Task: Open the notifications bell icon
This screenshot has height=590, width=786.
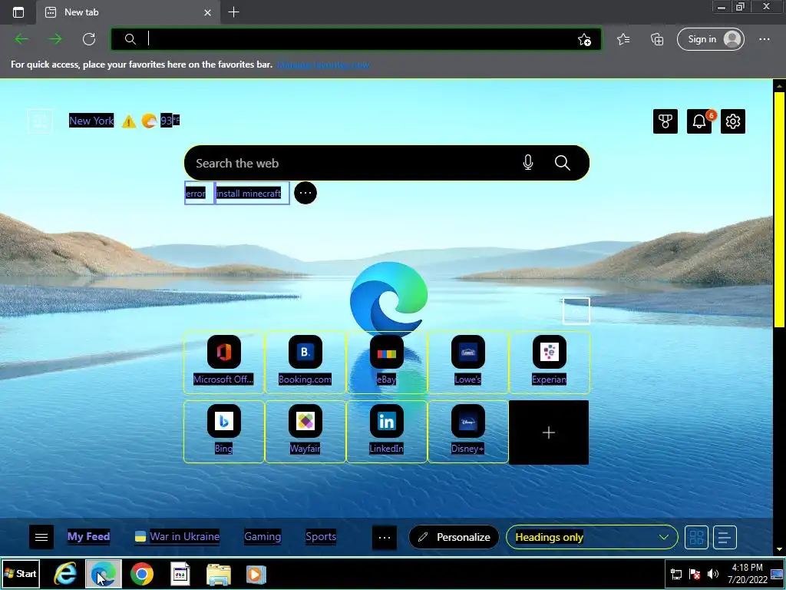Action: point(699,121)
